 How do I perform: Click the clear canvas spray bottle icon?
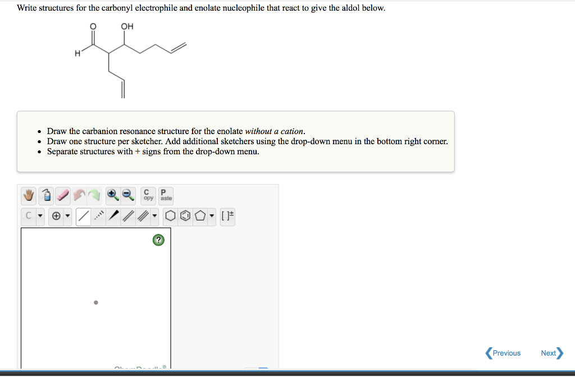click(47, 195)
